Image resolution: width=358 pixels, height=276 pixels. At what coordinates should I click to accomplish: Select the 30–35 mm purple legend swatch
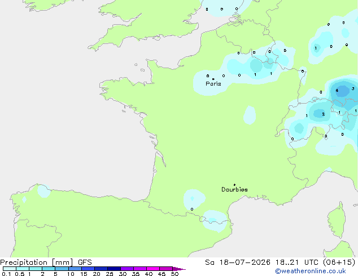tap(127, 269)
